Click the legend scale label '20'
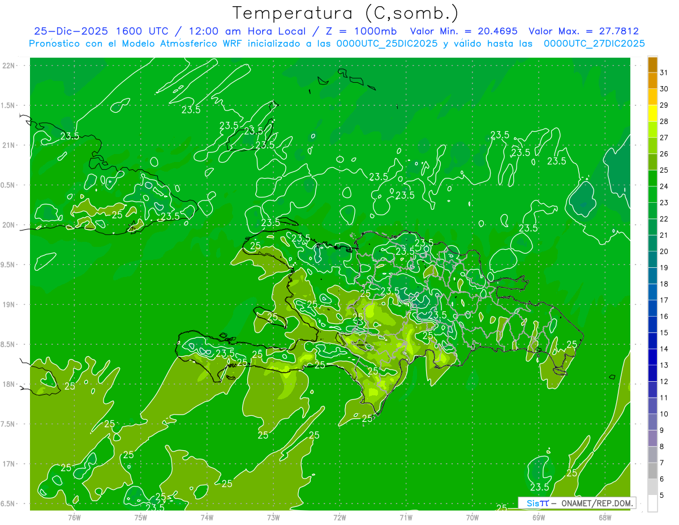This screenshot has height=525, width=679. [664, 251]
